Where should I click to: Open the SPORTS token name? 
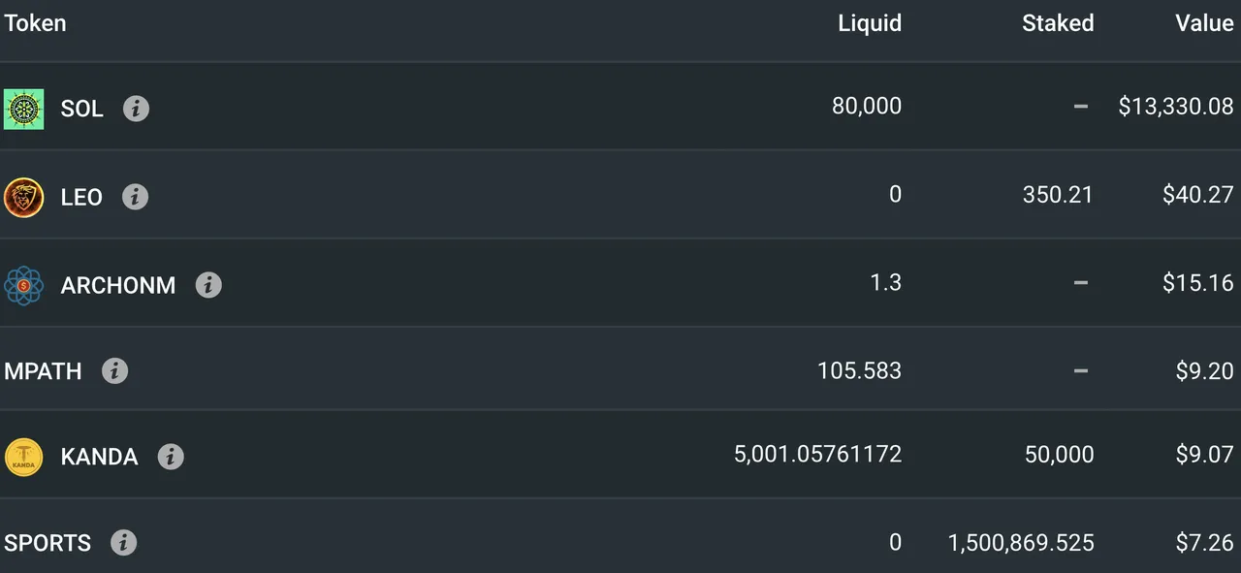click(x=48, y=543)
